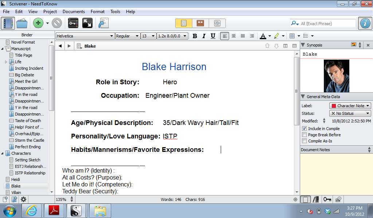Toggle Bold formatting

(x=195, y=36)
